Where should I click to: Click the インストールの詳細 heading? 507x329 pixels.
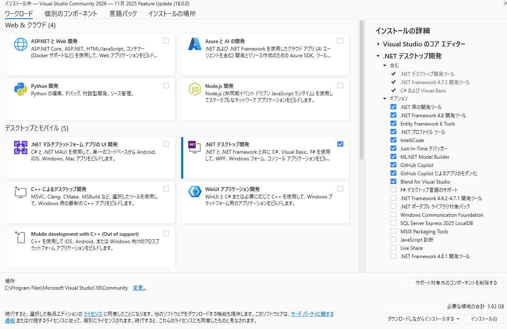(x=403, y=31)
